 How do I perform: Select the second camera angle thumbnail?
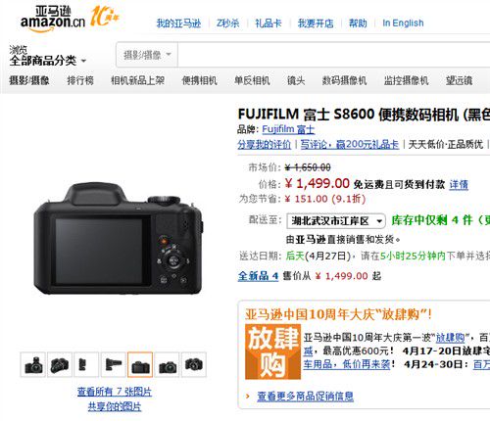[60, 364]
